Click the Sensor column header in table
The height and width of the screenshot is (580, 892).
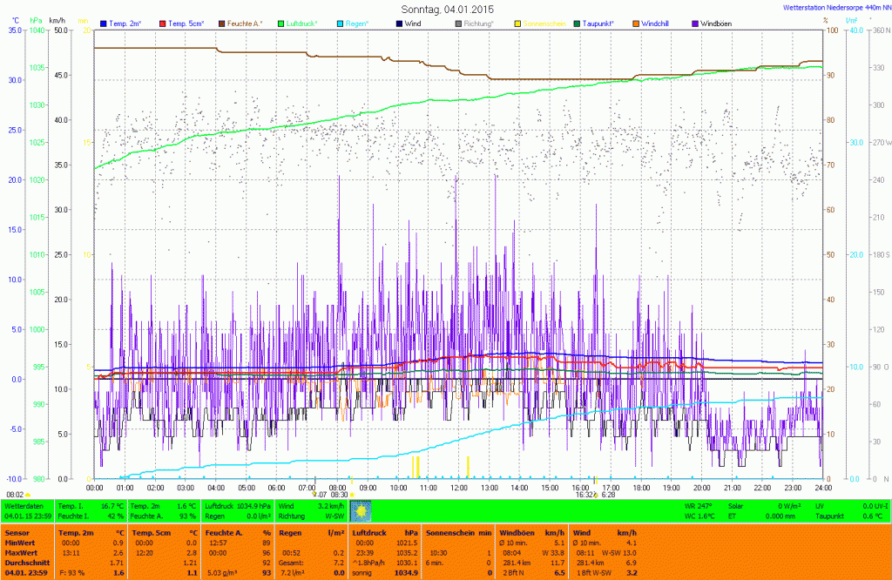[x=17, y=531]
